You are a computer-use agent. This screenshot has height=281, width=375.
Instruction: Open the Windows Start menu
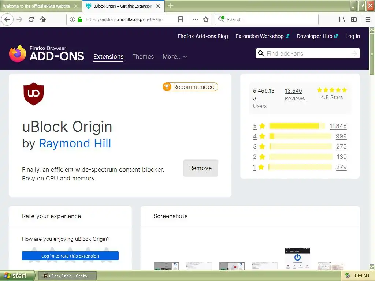point(17,276)
